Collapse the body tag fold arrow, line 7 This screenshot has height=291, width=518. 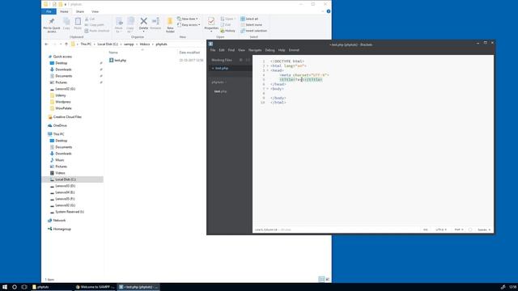point(268,89)
